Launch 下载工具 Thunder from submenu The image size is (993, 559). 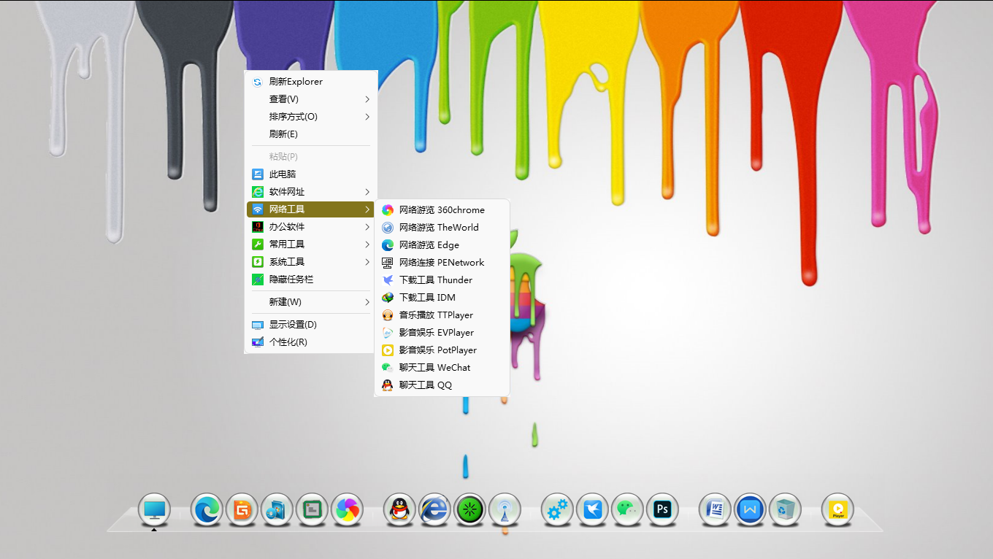442,280
